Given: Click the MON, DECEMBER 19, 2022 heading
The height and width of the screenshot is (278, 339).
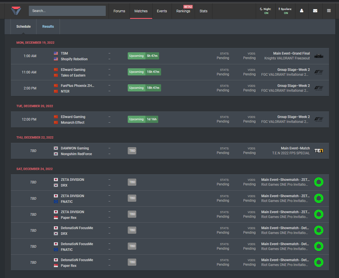Looking at the screenshot, I should pos(35,43).
